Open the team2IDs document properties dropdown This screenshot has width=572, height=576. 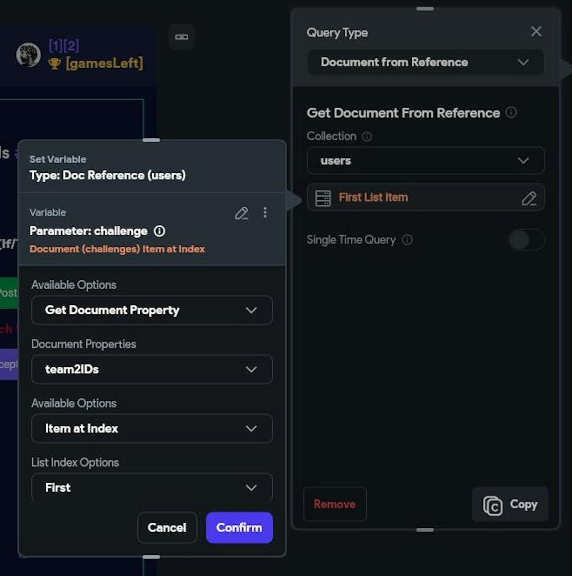coord(152,369)
